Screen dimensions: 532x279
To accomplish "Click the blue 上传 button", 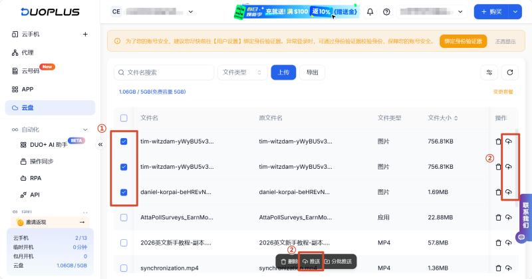I will [x=283, y=72].
